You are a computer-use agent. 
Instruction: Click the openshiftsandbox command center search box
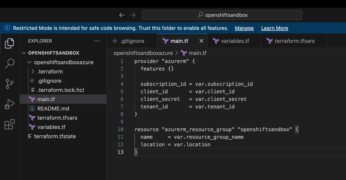(222, 15)
